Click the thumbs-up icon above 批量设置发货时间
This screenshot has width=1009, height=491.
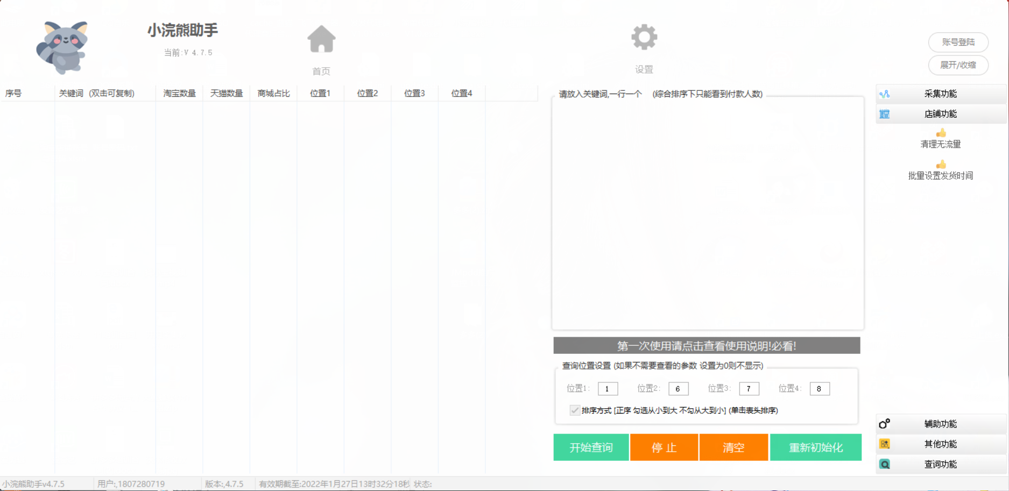(941, 165)
